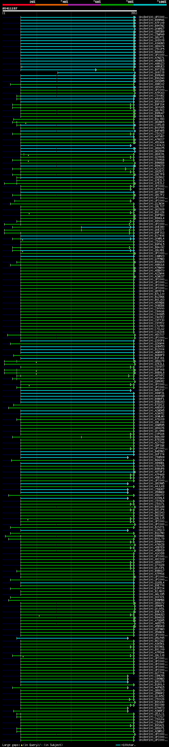Select hit label UniRef100_Q8LPT1
This screenshot has width=169, height=747.
[152, 38]
